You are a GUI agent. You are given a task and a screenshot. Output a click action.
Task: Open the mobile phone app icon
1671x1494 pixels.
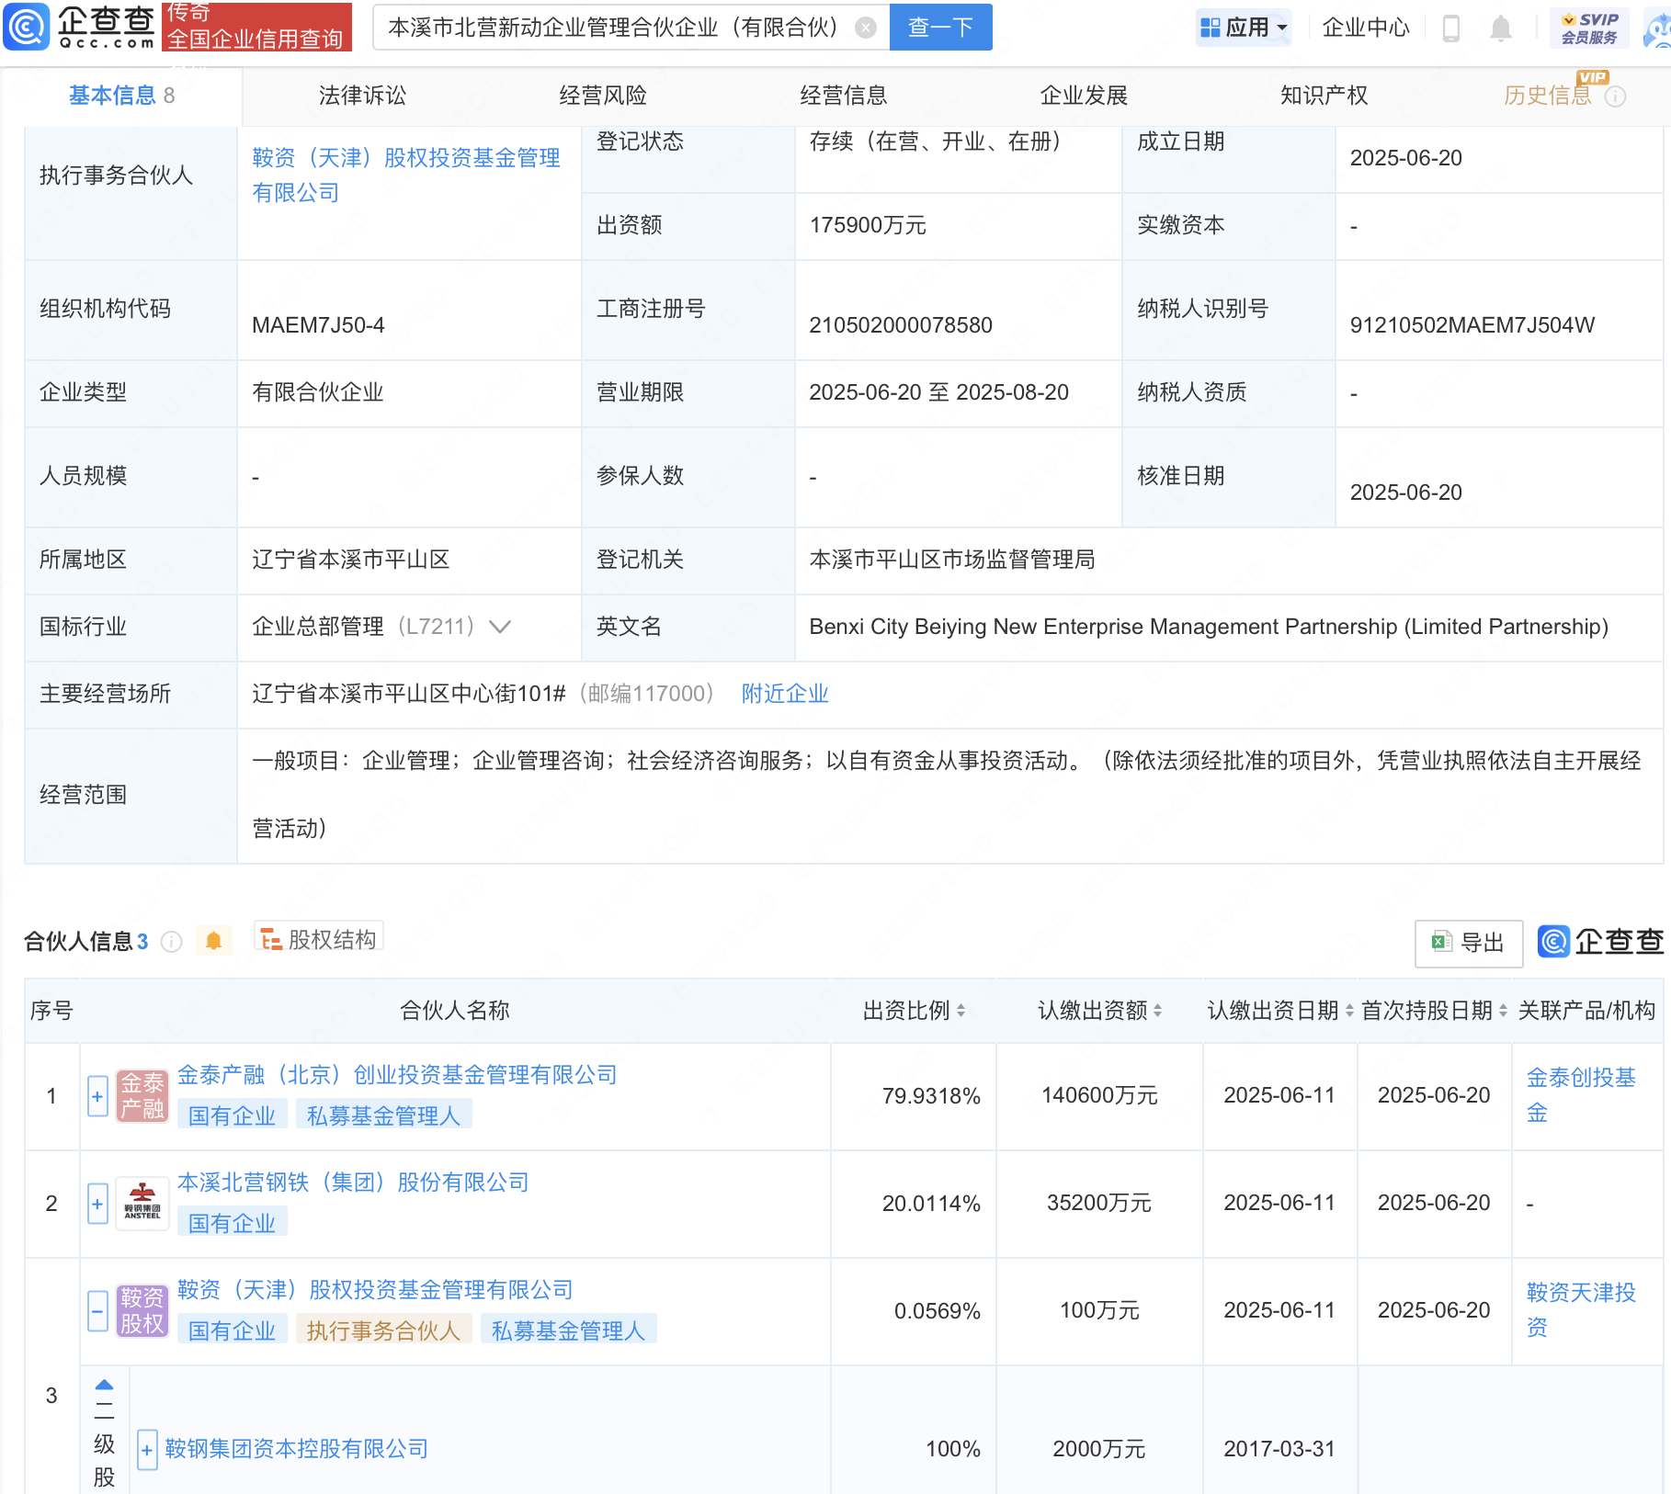(x=1451, y=28)
